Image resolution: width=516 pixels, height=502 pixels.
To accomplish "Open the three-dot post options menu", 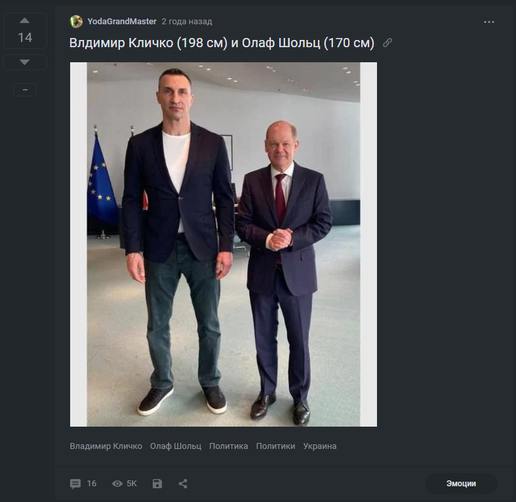I will coord(489,22).
